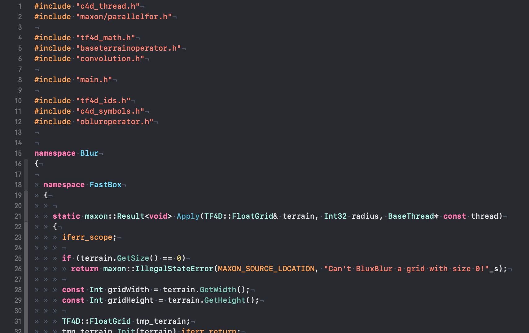529x333 pixels.
Task: Click the if keyword on line 25
Action: click(66, 258)
